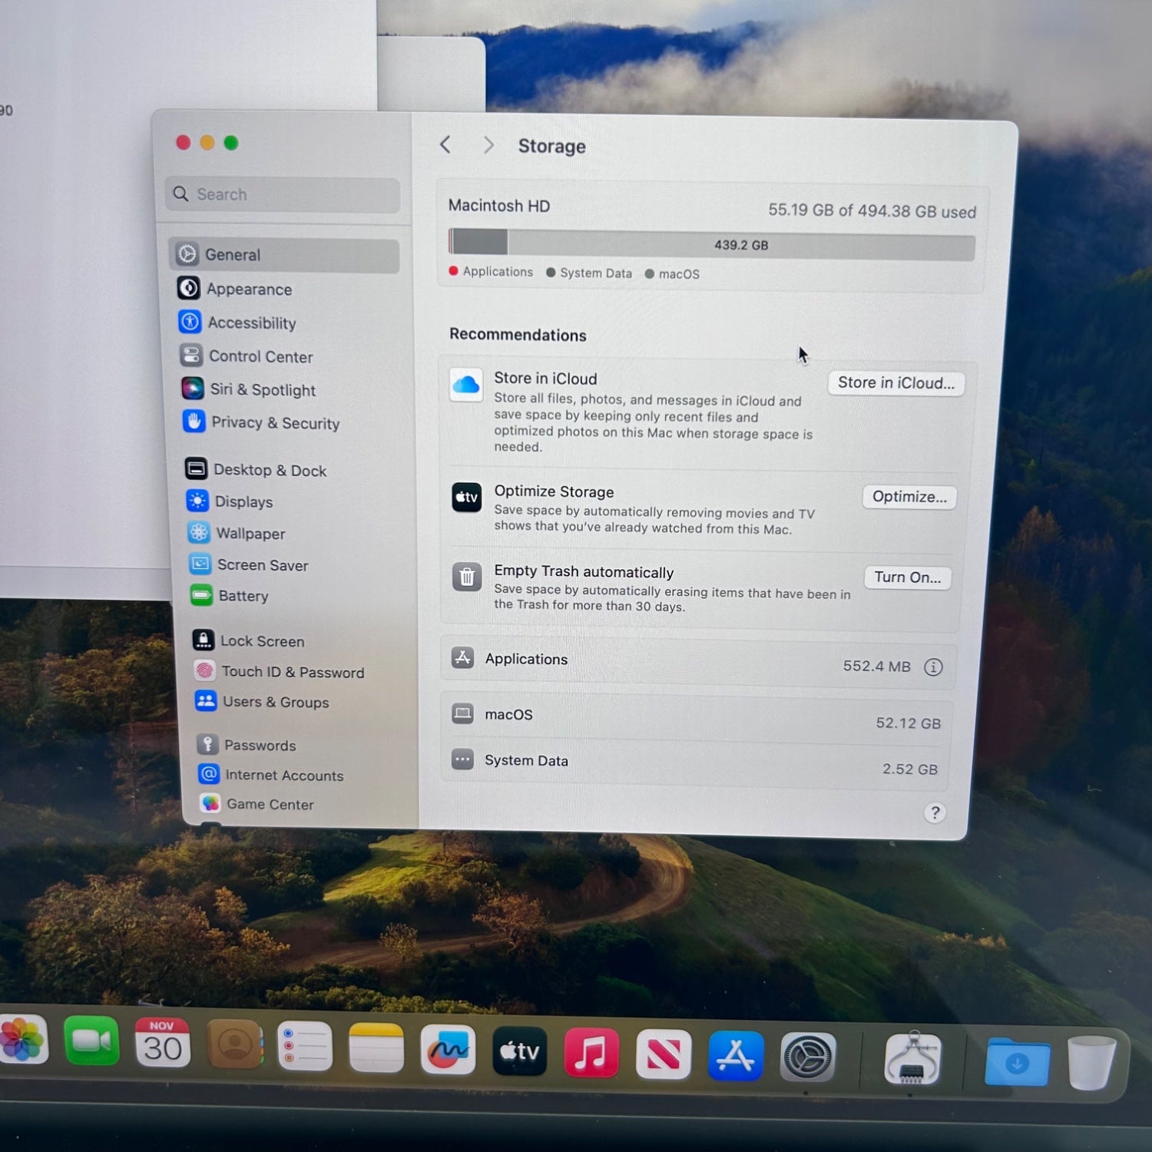Expand the macOS storage row
The image size is (1152, 1152).
click(x=697, y=717)
